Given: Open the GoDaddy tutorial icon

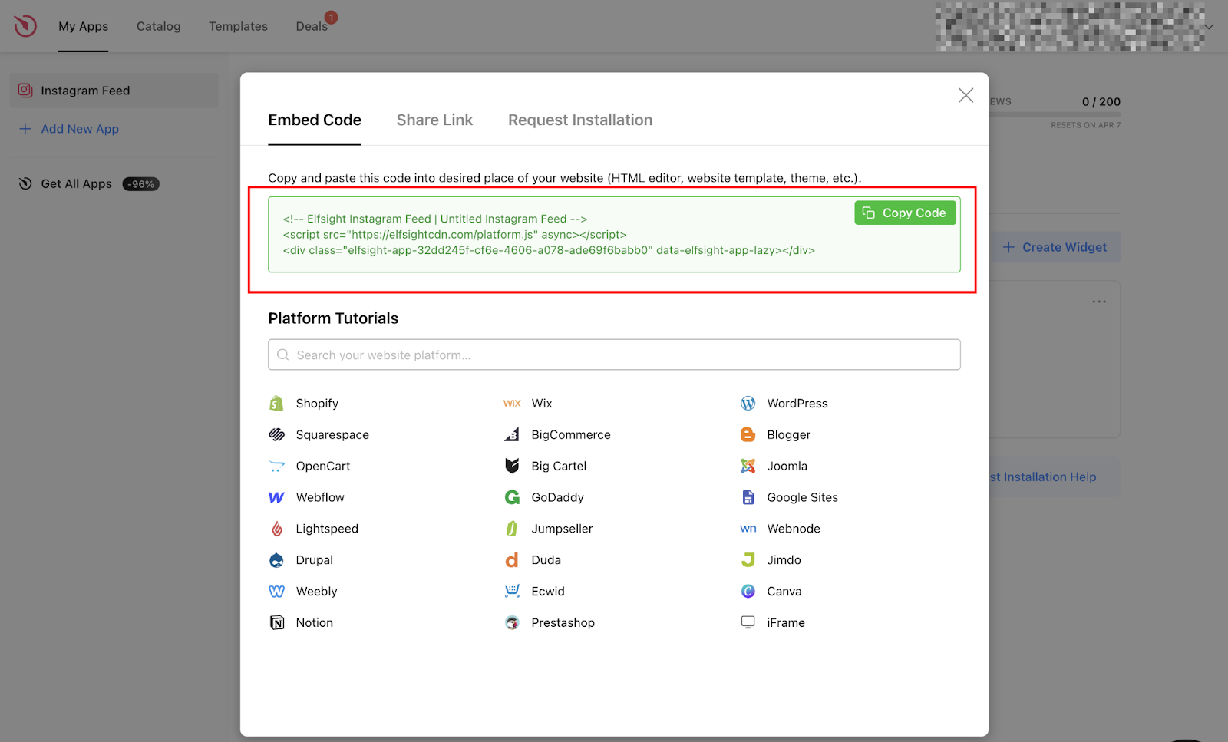Looking at the screenshot, I should pyautogui.click(x=512, y=498).
